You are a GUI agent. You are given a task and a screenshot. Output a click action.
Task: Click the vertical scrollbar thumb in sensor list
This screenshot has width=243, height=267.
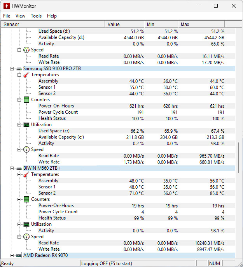tap(239, 158)
